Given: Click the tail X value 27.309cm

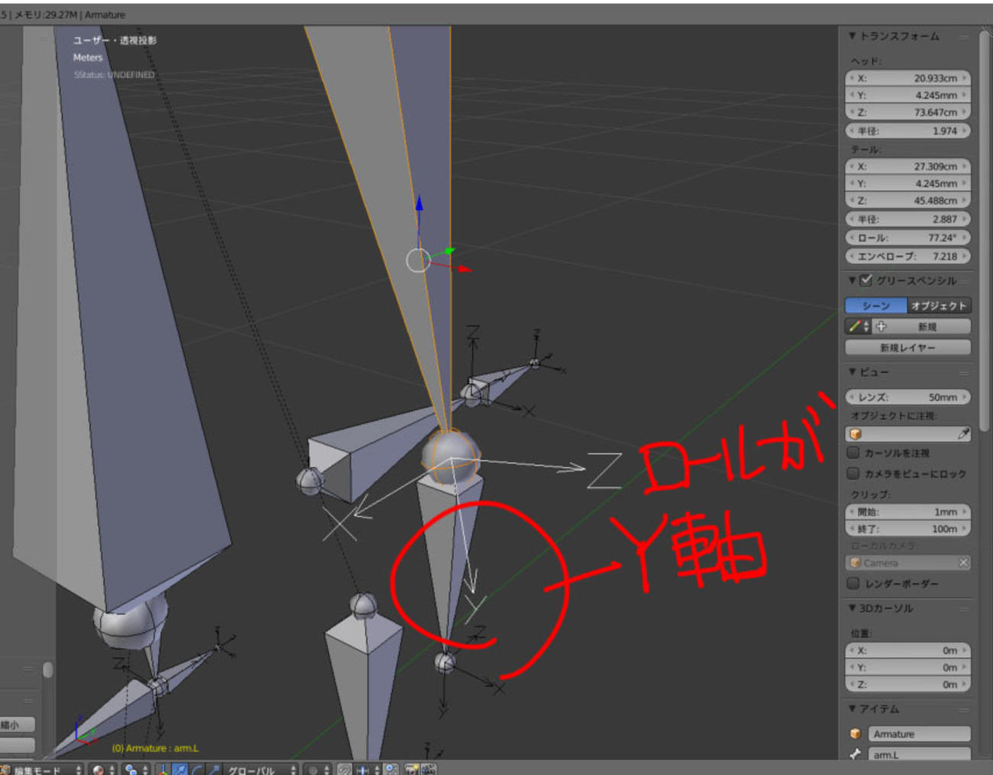Looking at the screenshot, I should pos(908,166).
